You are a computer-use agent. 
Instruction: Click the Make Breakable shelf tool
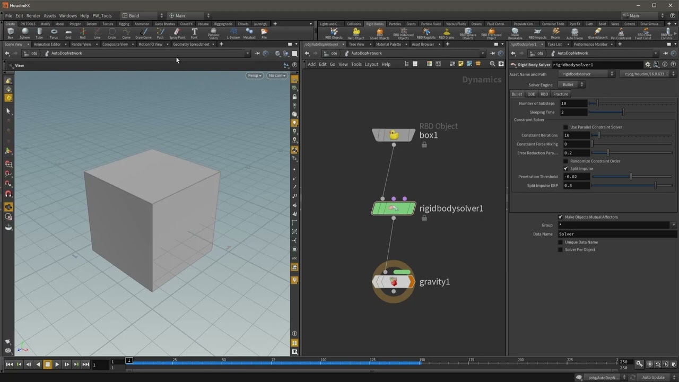pyautogui.click(x=515, y=34)
